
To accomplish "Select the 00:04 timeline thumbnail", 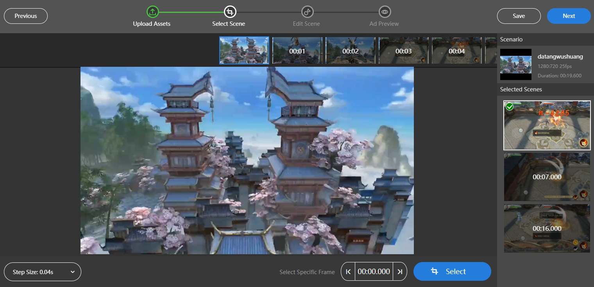I will [x=456, y=50].
